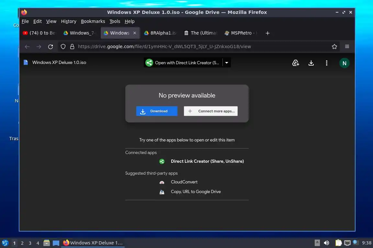The height and width of the screenshot is (248, 373).
Task: Open the start menu icon in taskbar
Action: click(5, 243)
